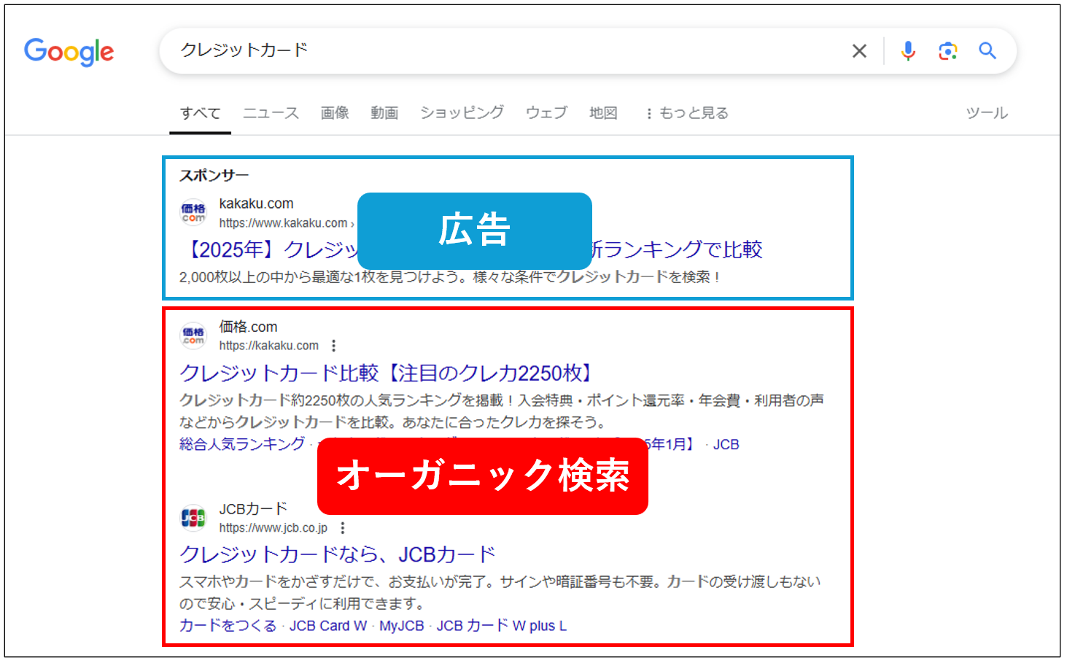Open クレジットカード比較【注目のクレカ2250枚】 link
This screenshot has width=1067, height=663.
click(x=388, y=373)
